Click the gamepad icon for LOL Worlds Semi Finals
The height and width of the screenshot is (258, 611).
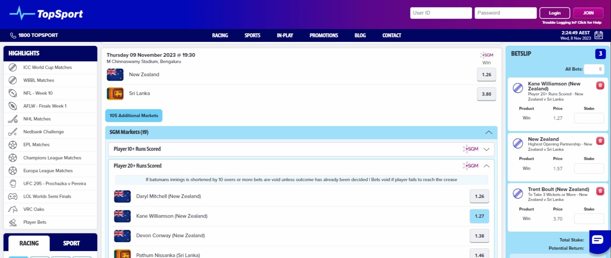click(13, 196)
